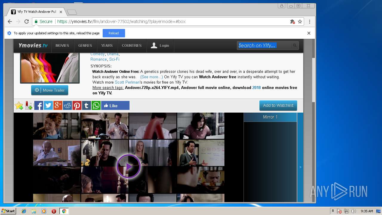Open the Romance genre link

98,59
